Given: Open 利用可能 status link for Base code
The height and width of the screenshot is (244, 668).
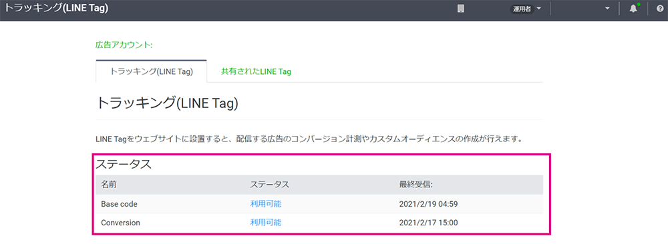Looking at the screenshot, I should 266,204.
